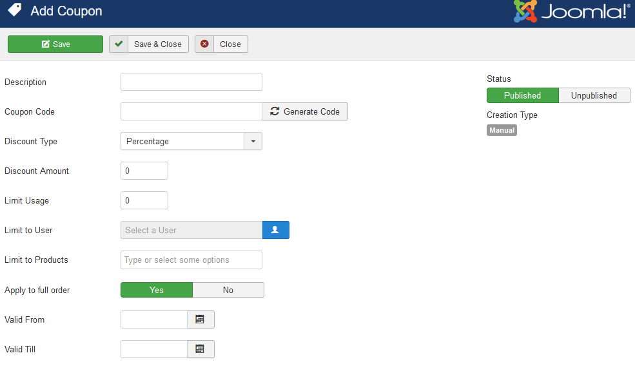635x371 pixels.
Task: Click the Add Coupon page title
Action: click(66, 11)
